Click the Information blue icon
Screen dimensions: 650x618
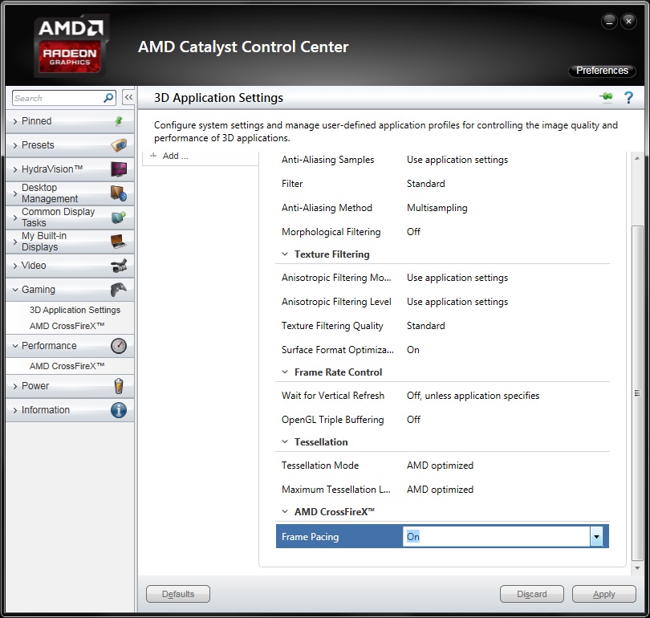pos(119,410)
